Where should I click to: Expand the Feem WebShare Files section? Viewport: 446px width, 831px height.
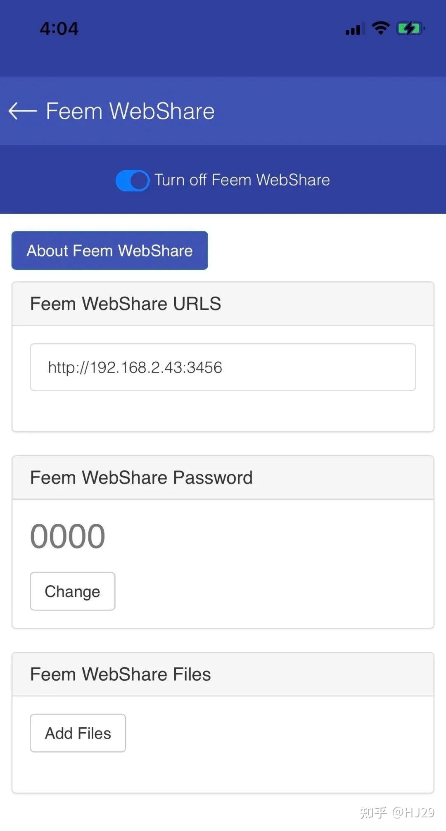click(x=120, y=674)
